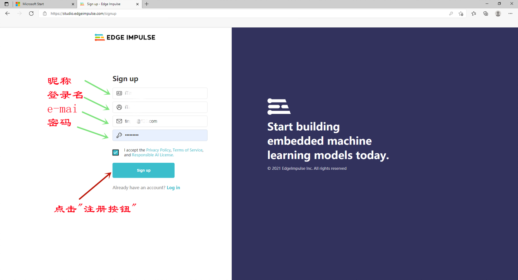Select the Sign up - Edge Impulse tab

(110, 4)
